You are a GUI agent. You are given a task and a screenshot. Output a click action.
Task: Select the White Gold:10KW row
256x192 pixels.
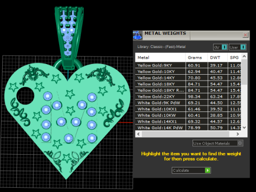[x=188, y=115]
